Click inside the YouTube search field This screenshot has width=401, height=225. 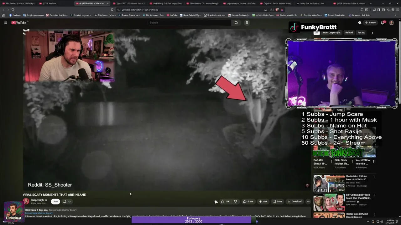pyautogui.click(x=190, y=22)
